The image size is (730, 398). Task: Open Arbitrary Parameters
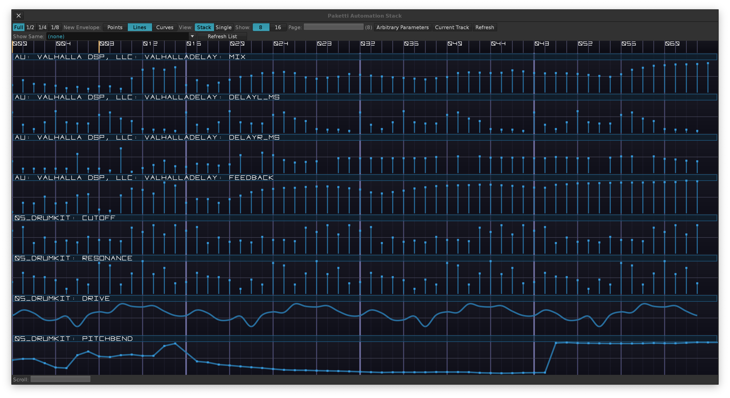point(402,27)
